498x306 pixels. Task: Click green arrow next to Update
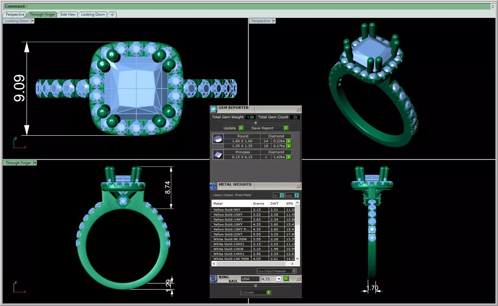click(x=241, y=128)
